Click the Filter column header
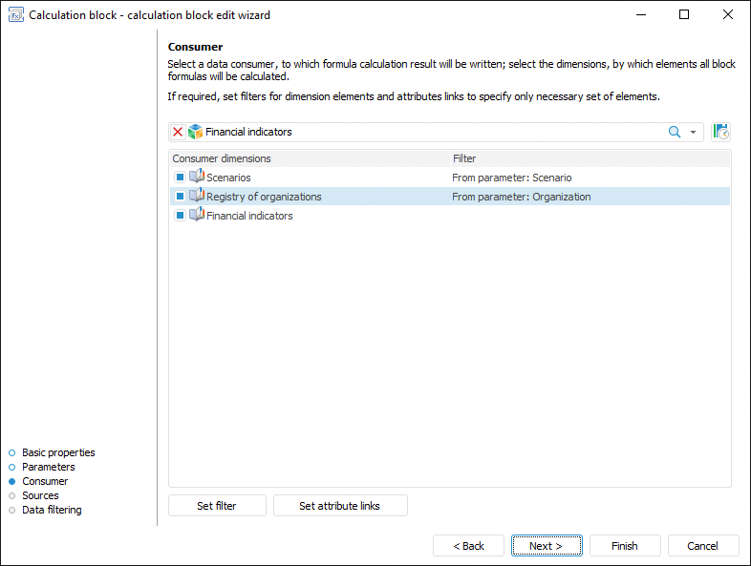 [589, 158]
